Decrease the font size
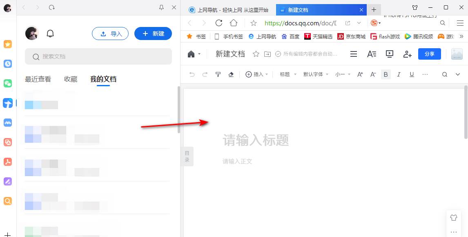The height and width of the screenshot is (237, 468). pyautogui.click(x=373, y=74)
